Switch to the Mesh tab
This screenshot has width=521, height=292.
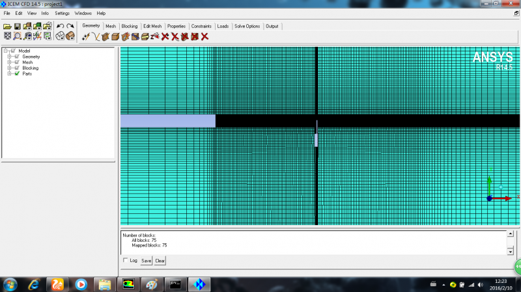111,26
